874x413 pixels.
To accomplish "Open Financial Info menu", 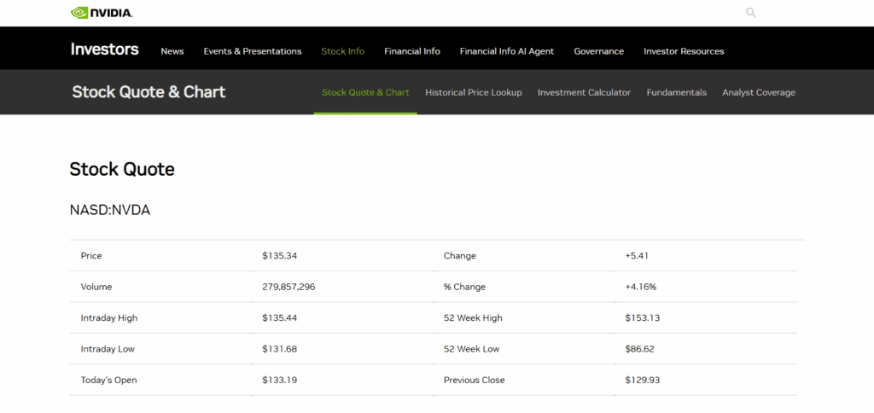I will click(x=412, y=51).
